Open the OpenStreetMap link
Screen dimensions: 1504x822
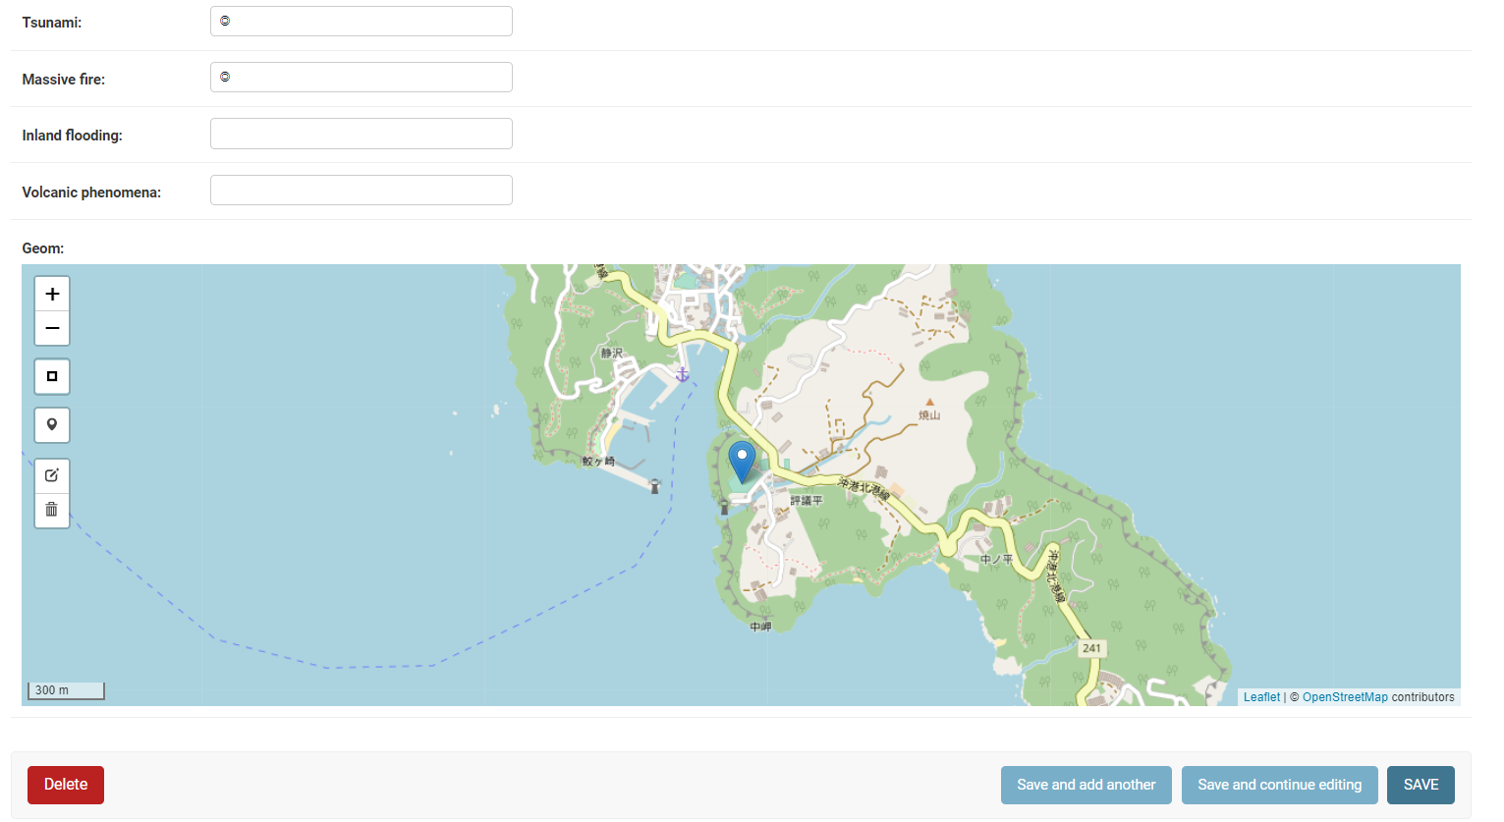[1345, 697]
